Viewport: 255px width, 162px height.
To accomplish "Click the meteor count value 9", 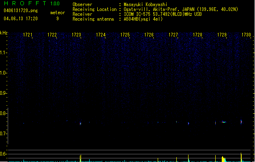I will [x=58, y=19].
